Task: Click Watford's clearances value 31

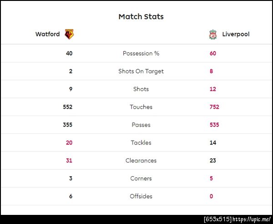Action: pos(69,161)
